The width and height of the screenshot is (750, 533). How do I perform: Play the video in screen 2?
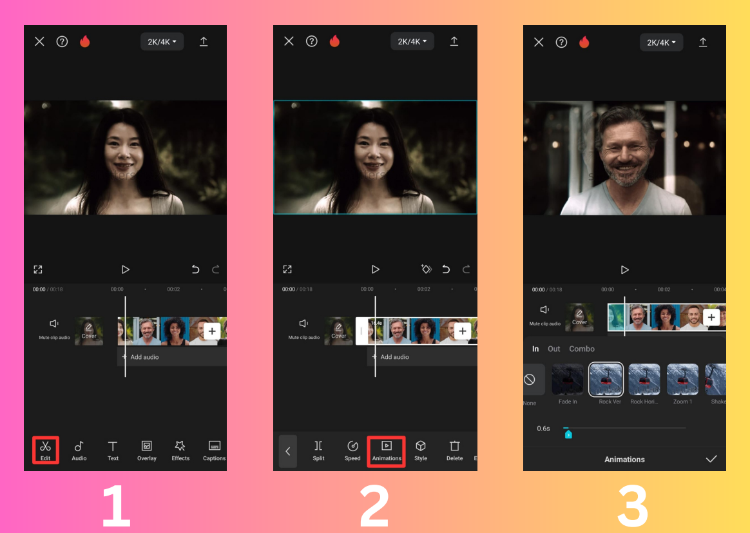(x=376, y=269)
